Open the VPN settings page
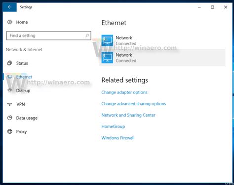The image size is (234, 185). point(21,104)
